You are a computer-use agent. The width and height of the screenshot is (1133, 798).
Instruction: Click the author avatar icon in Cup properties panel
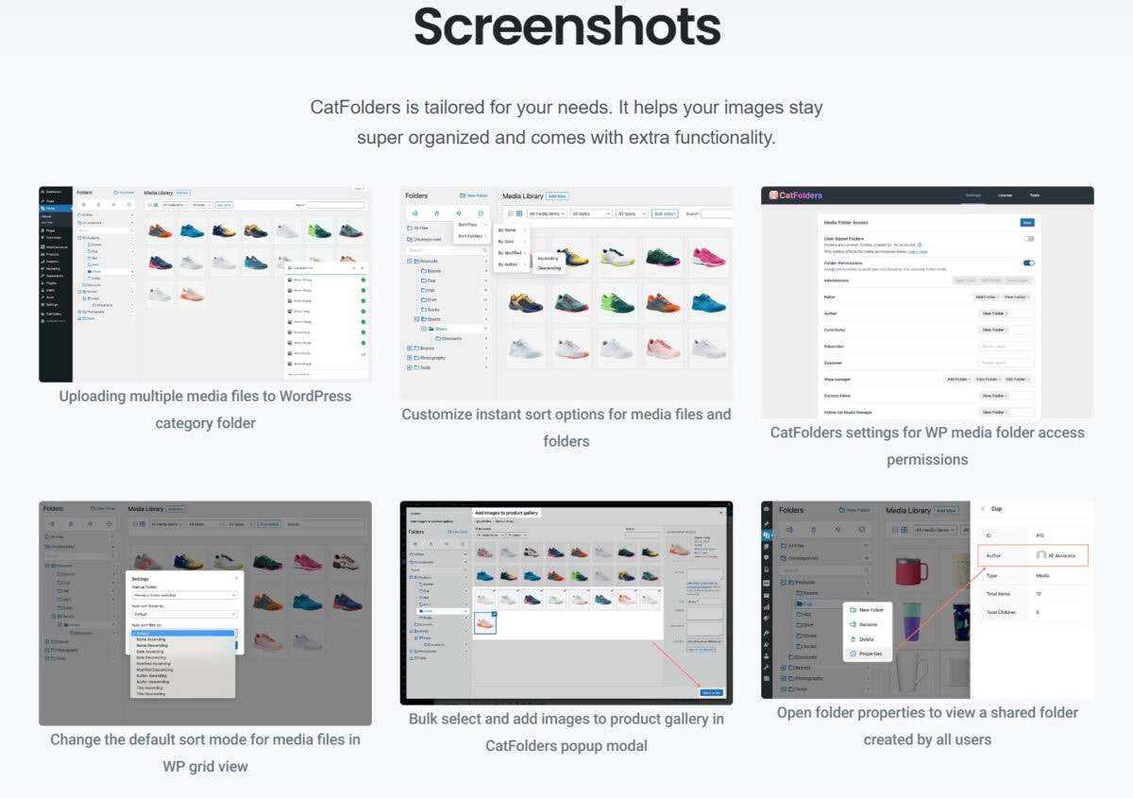[1040, 556]
